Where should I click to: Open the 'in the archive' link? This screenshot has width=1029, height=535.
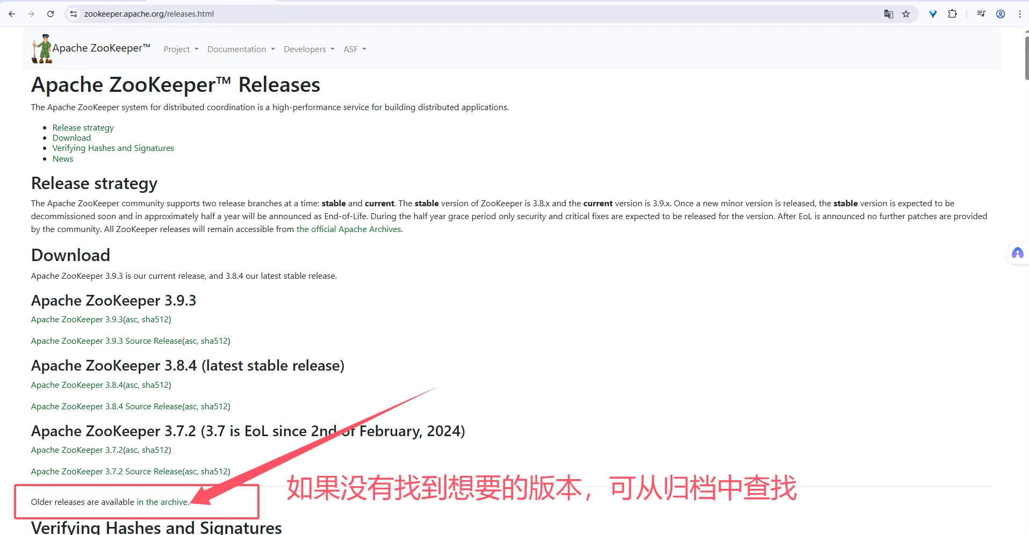(162, 502)
